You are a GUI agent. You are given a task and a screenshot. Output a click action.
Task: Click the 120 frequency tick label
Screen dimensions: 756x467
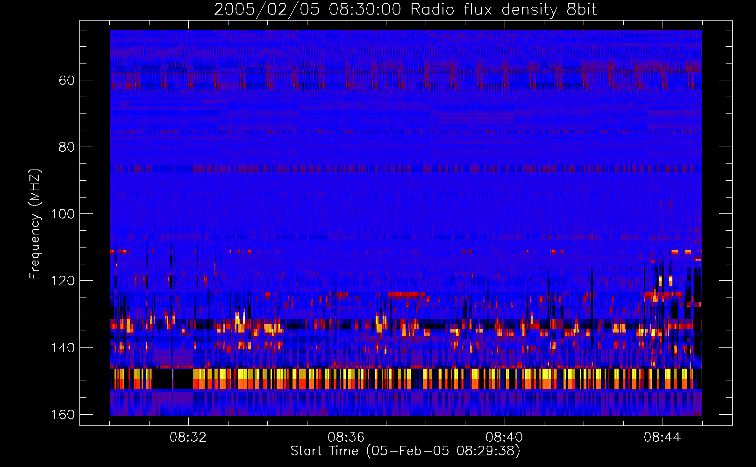tap(63, 281)
